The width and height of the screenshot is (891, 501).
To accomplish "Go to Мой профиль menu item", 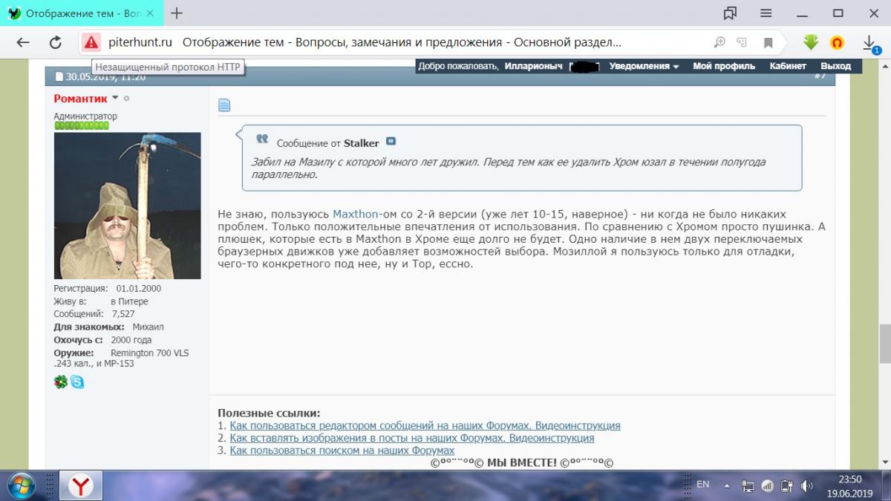I will pyautogui.click(x=723, y=66).
